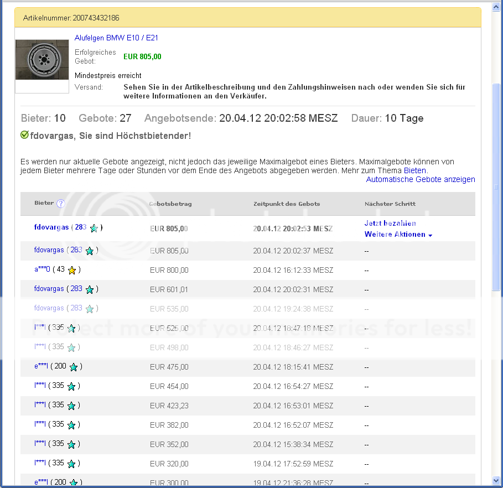Click the turquoise star beside bidder l***l (335)
Viewport: 503px width, 488px height.
(71, 328)
